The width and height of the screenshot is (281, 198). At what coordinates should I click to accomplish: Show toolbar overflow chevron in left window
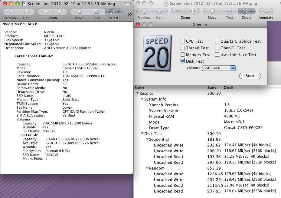tap(130, 14)
